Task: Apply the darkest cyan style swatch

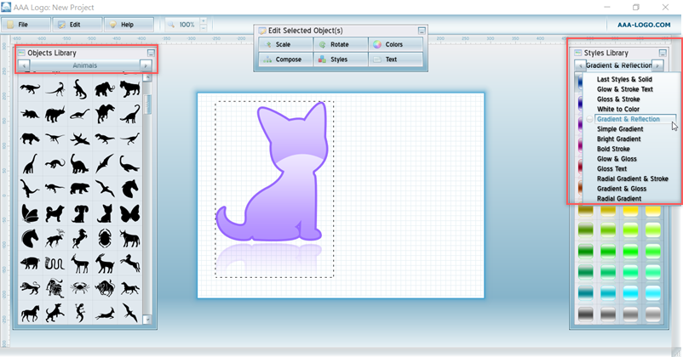Action: [586, 293]
